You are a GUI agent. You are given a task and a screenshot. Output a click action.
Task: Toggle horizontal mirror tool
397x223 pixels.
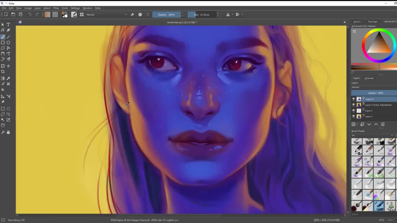pos(228,15)
